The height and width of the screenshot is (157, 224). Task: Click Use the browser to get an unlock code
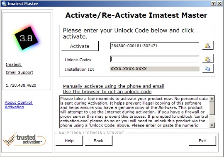point(107,92)
